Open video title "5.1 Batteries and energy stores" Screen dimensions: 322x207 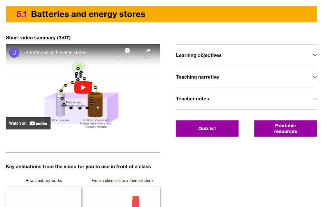pyautogui.click(x=54, y=52)
